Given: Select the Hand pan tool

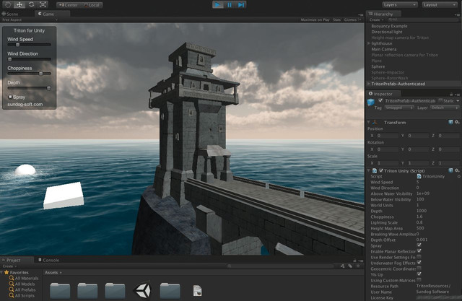Looking at the screenshot, I should coord(8,5).
